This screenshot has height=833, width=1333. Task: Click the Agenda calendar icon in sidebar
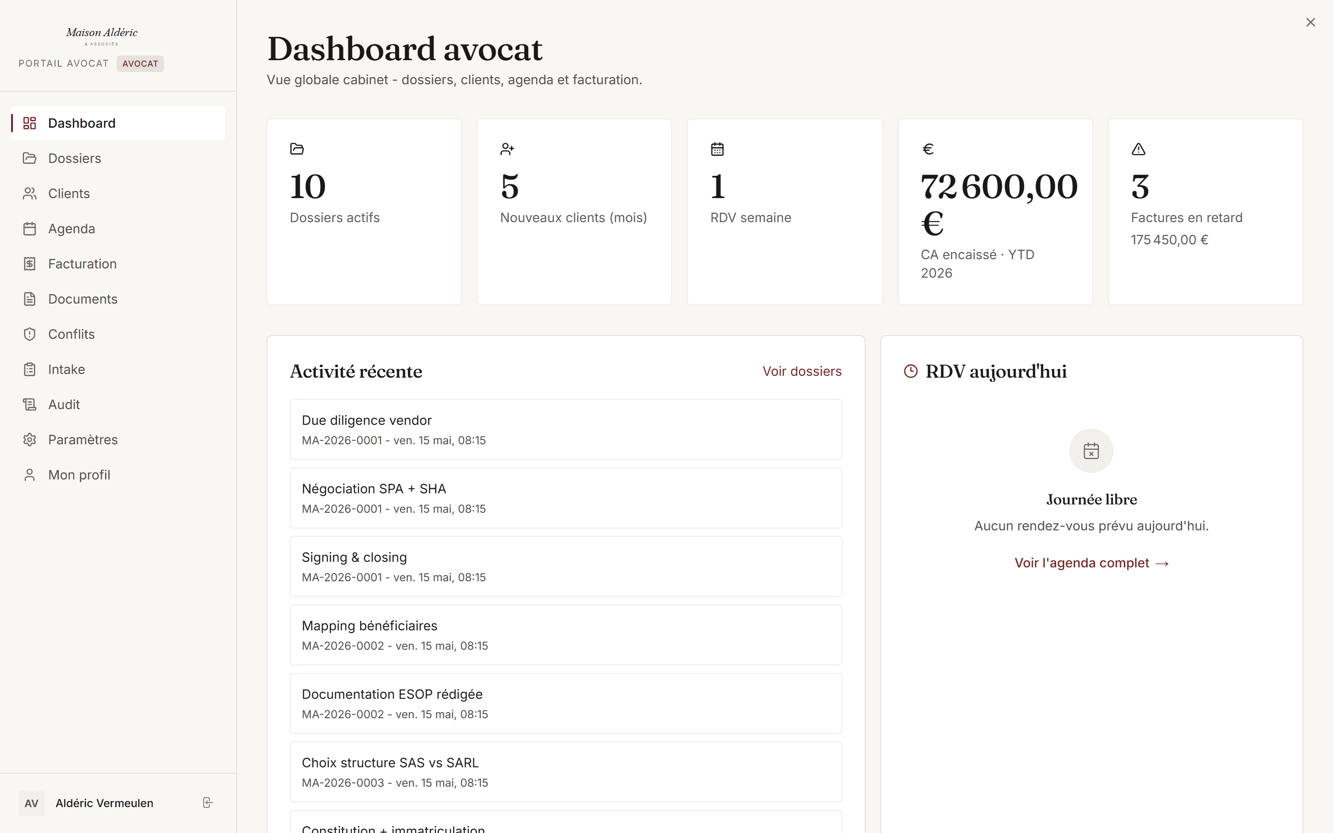(30, 229)
